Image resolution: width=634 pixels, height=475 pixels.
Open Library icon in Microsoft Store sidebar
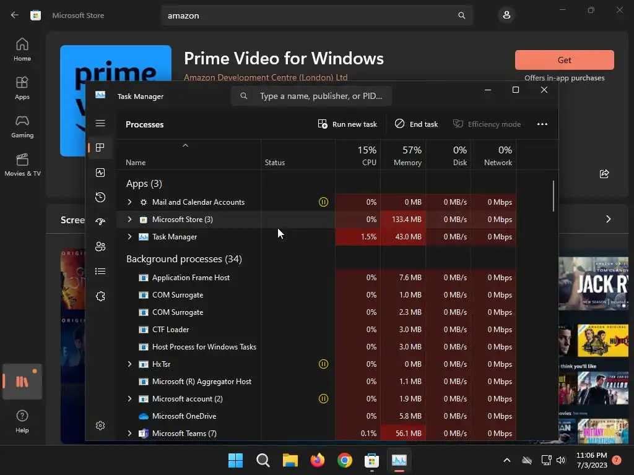tap(22, 382)
